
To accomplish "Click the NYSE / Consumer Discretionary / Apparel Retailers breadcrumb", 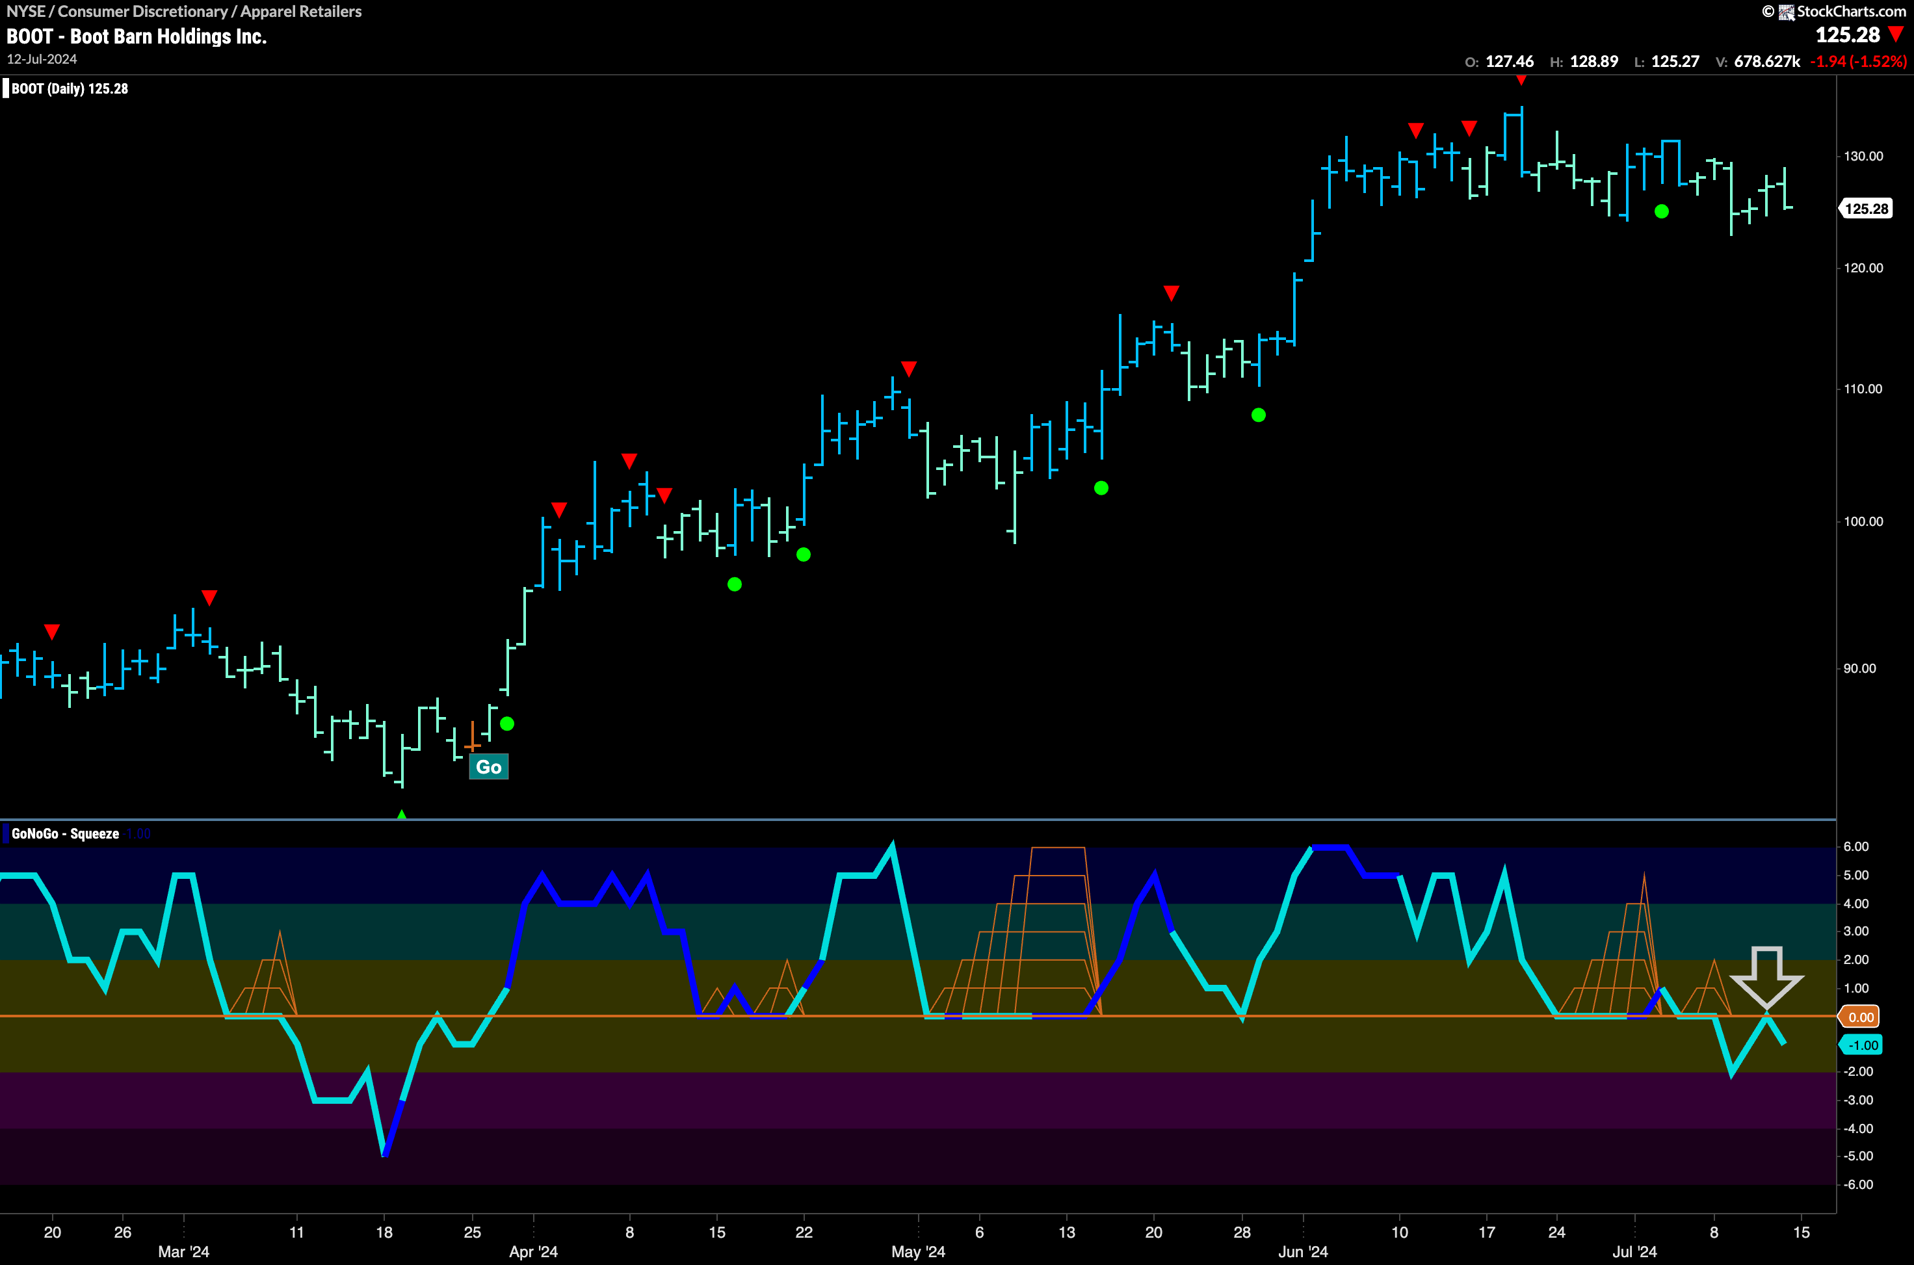I will click(184, 11).
